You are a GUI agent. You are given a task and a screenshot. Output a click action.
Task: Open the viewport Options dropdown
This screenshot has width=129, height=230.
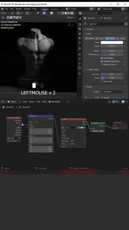click(x=71, y=18)
